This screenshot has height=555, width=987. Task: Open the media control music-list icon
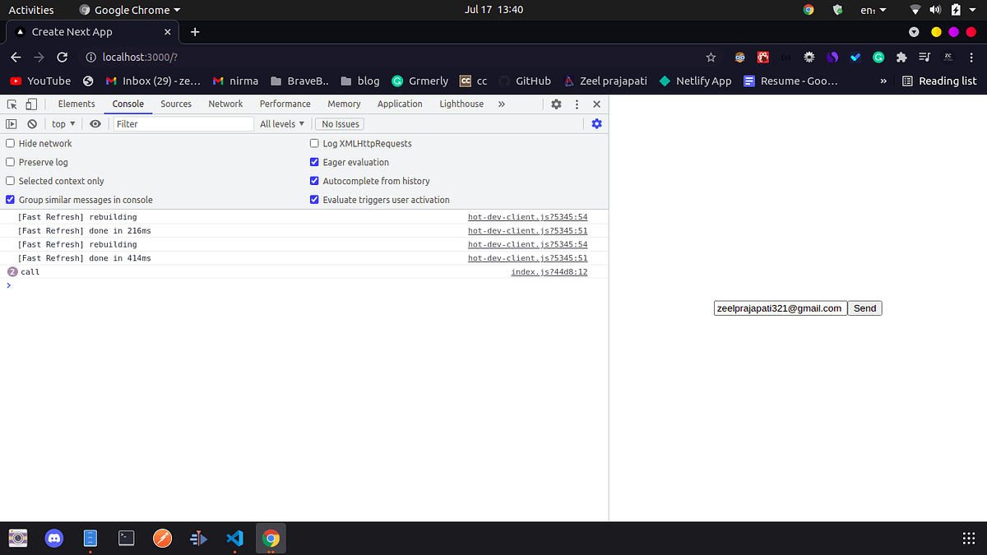point(924,58)
